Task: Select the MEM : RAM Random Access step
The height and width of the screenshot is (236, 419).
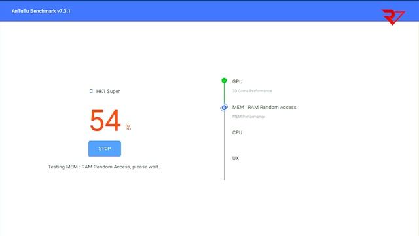Action: pos(264,107)
